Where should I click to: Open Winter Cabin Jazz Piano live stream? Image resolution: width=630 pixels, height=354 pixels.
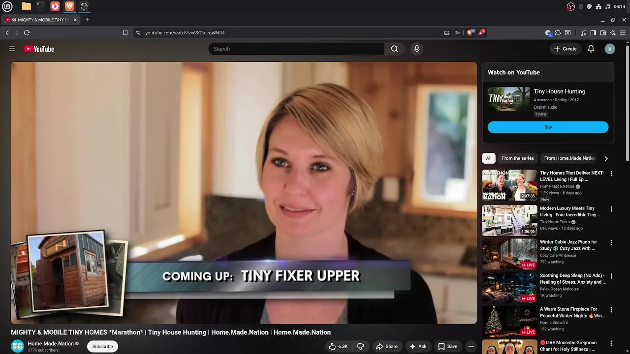point(568,245)
